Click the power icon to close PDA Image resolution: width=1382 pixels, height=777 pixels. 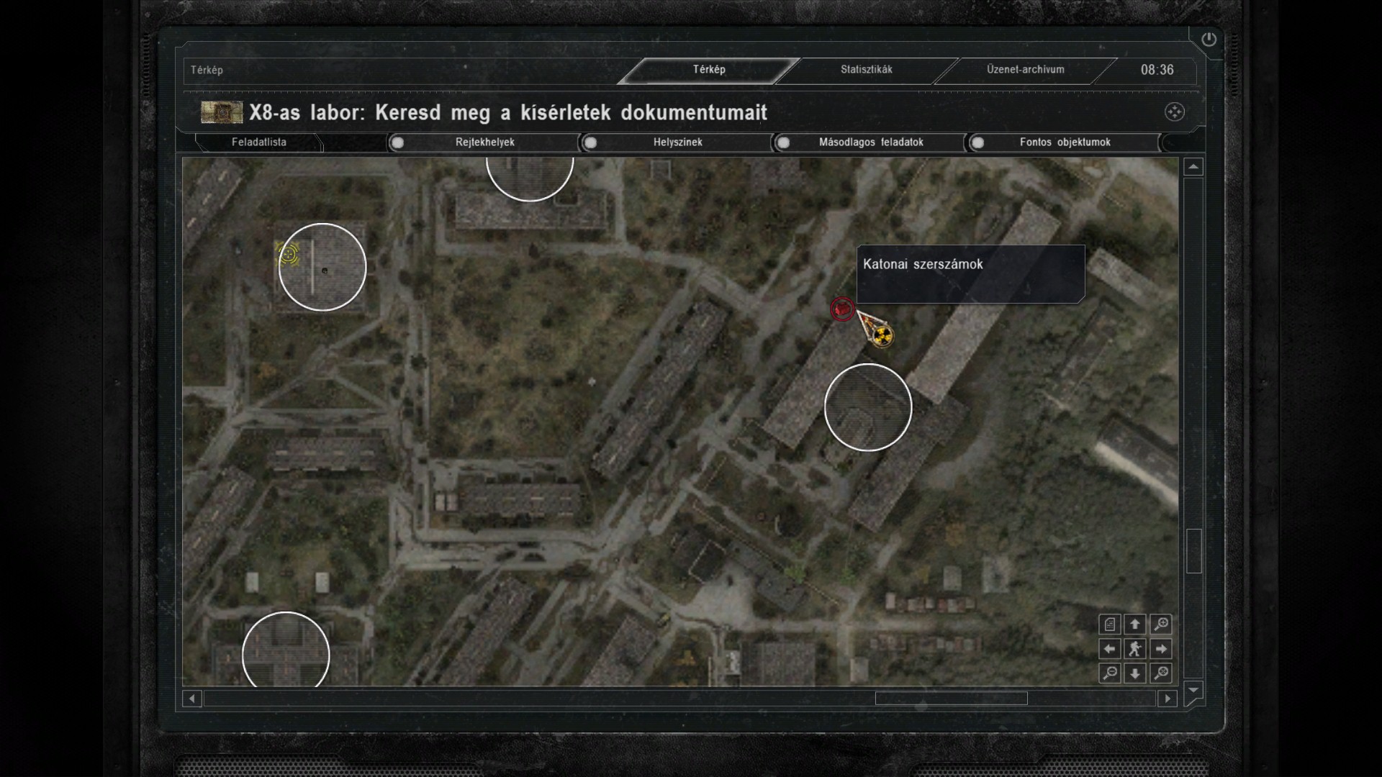tap(1209, 40)
